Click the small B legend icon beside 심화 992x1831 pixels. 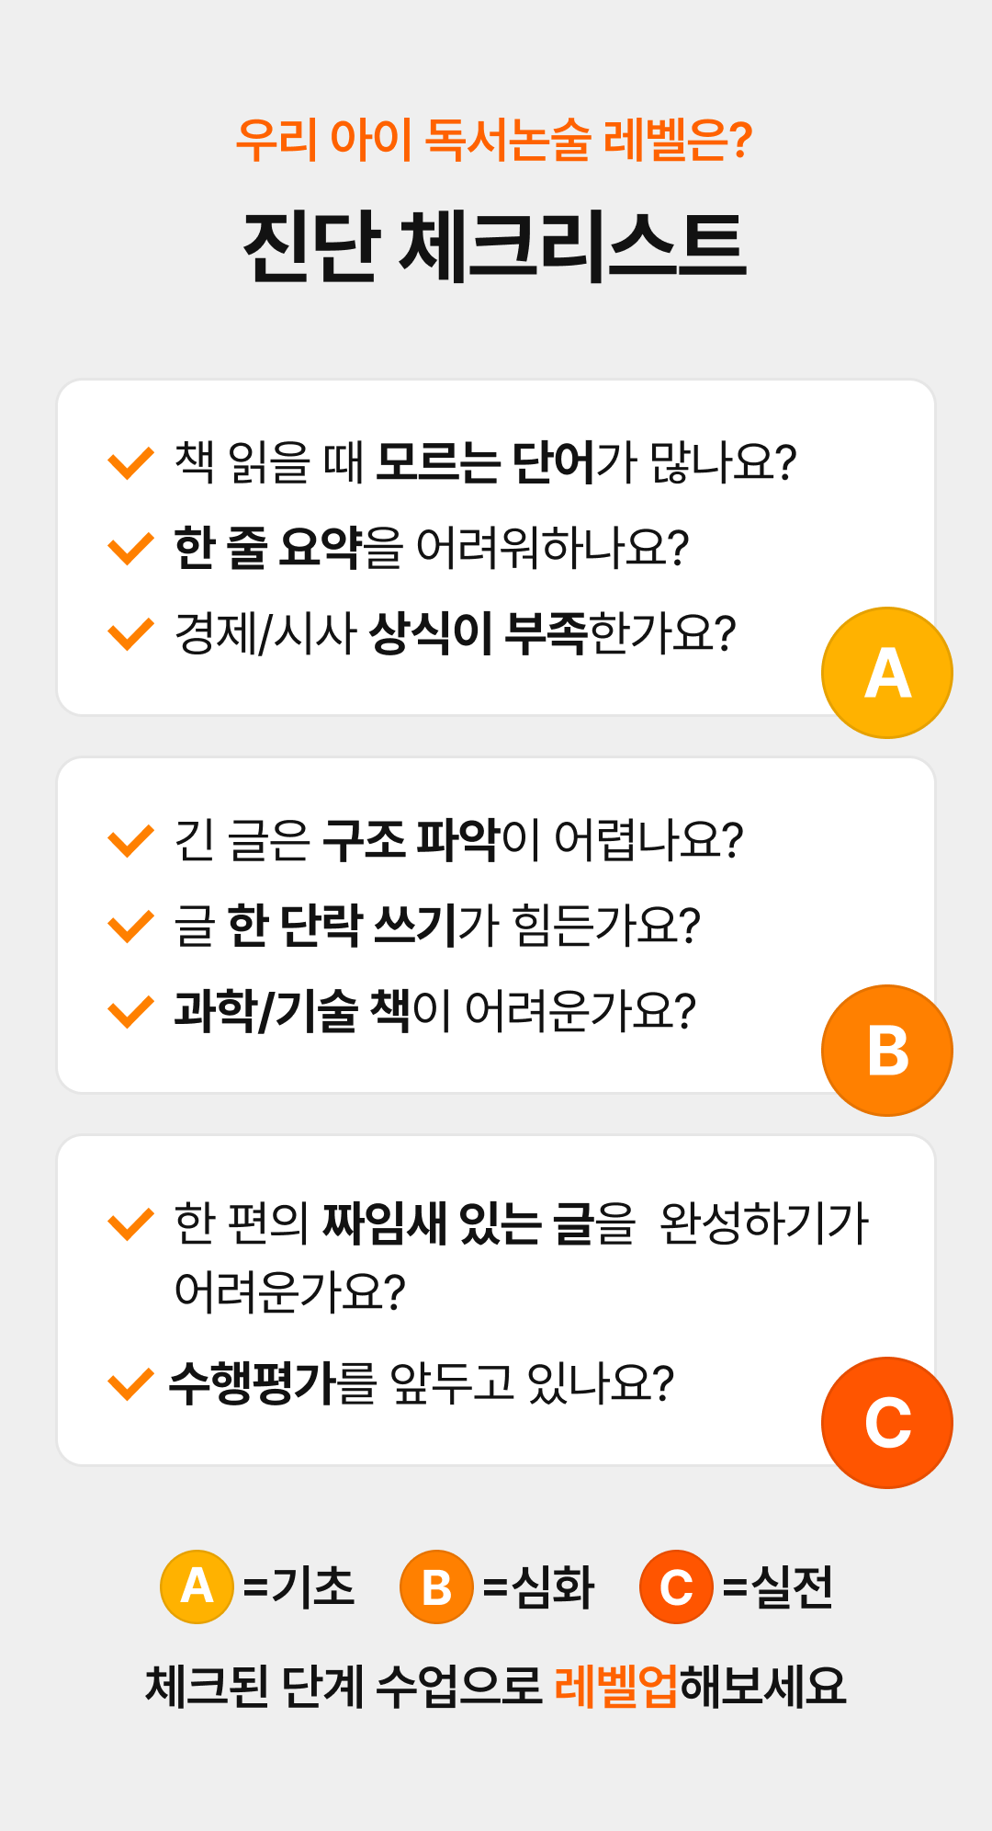pyautogui.click(x=436, y=1586)
